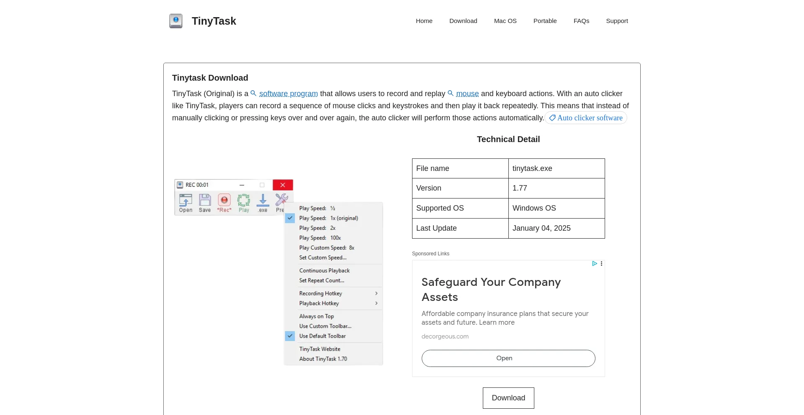Open the FAQs nav item
Viewport: 804px width, 415px height.
click(x=581, y=21)
